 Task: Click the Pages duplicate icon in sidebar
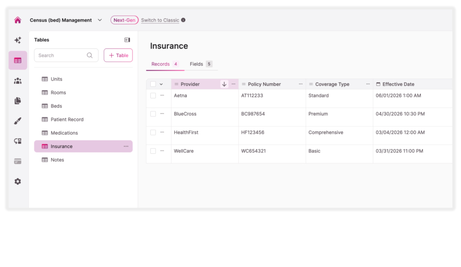(18, 100)
